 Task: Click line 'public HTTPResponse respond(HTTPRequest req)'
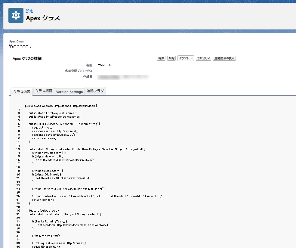(64, 124)
